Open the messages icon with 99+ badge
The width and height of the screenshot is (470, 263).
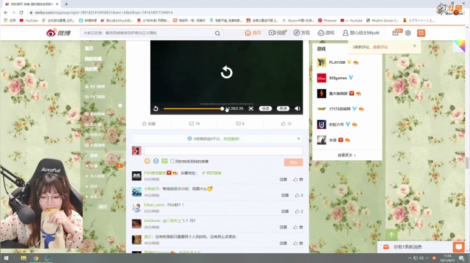point(397,33)
